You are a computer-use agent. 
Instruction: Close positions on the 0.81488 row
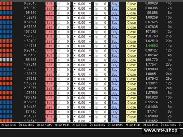pyautogui.click(x=132, y=107)
